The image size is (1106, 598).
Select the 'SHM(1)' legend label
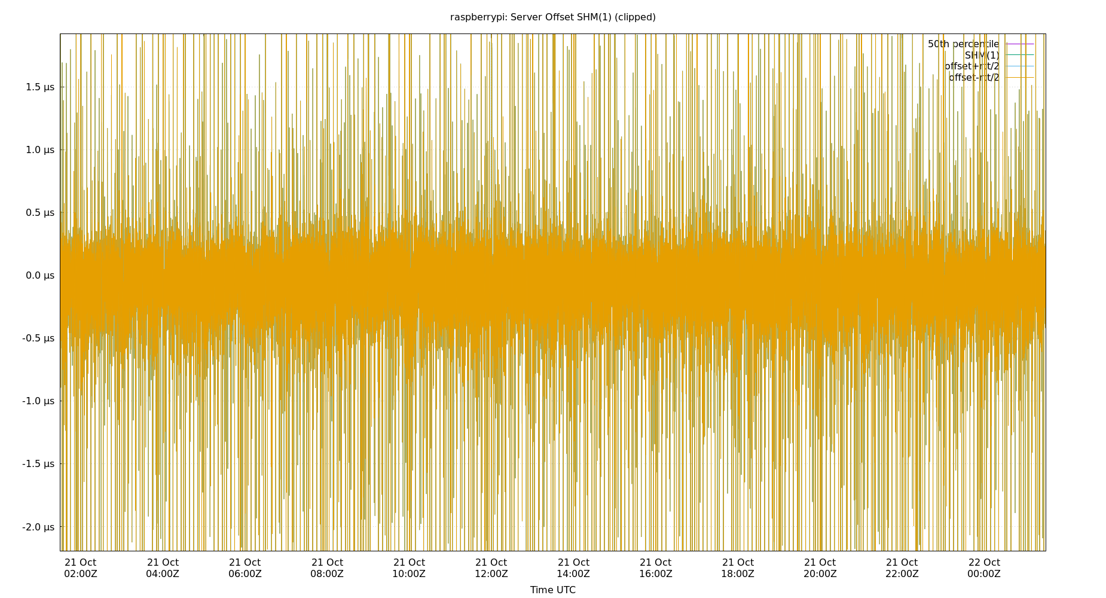(x=982, y=55)
